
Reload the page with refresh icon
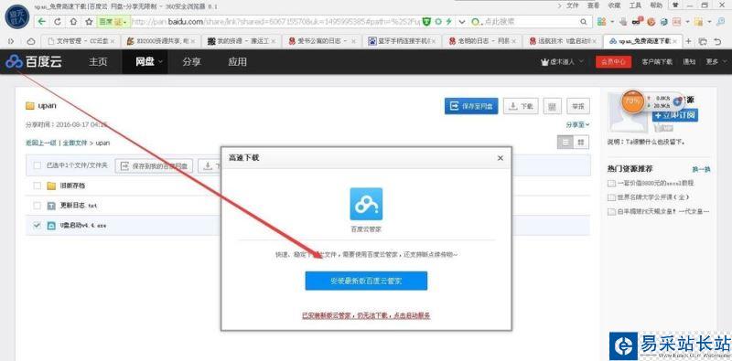[x=58, y=21]
